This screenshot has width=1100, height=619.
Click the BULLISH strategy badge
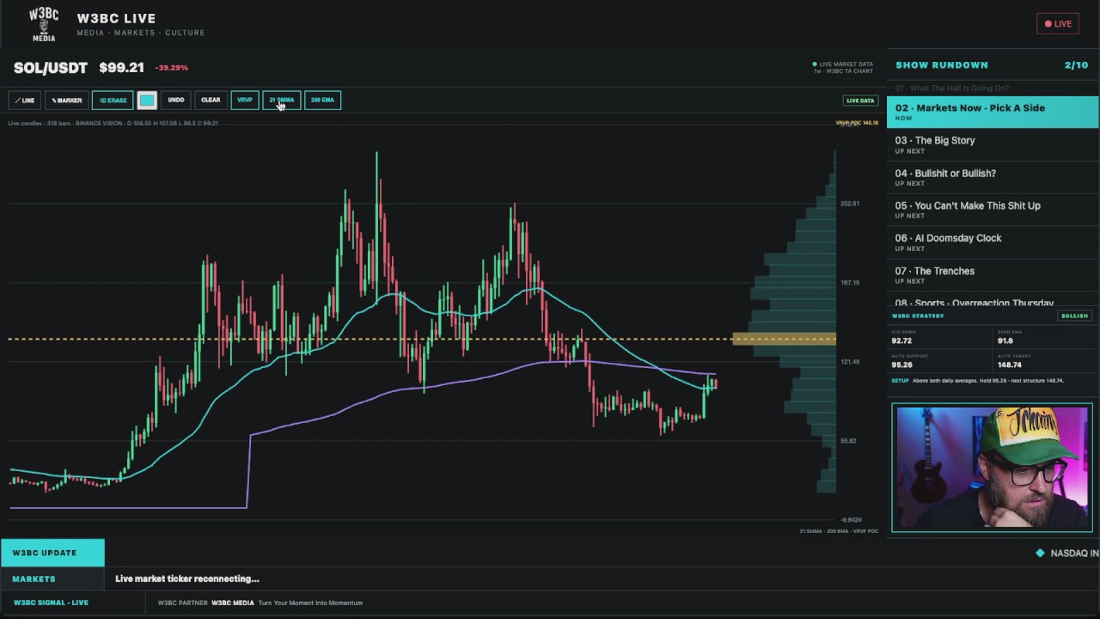click(x=1074, y=316)
